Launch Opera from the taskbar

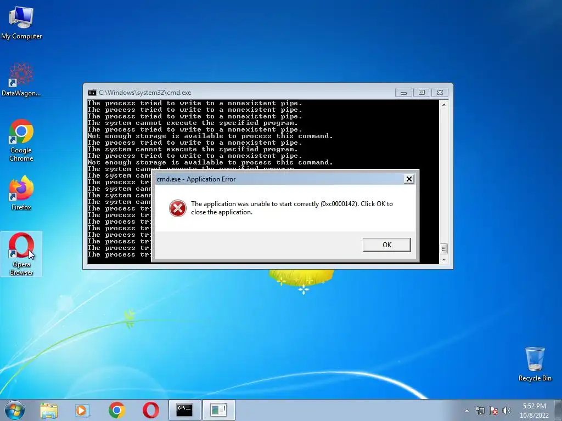coord(151,410)
